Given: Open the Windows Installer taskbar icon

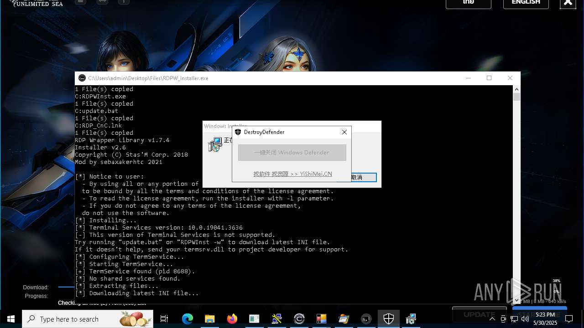Looking at the screenshot, I should 411,319.
